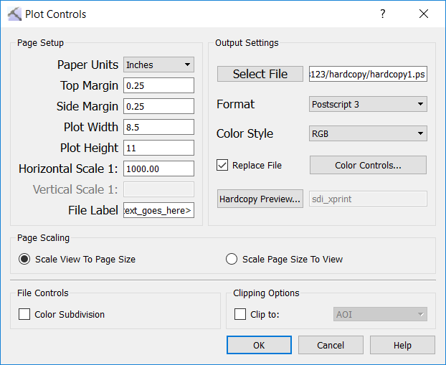The image size is (446, 365).
Task: Enable the Clip to checkbox
Action: pos(241,314)
